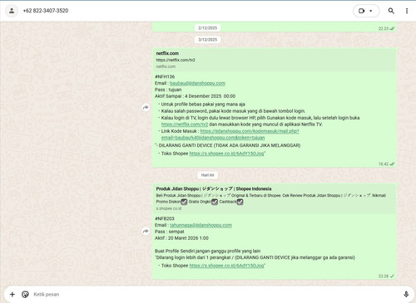Forward the #NFB203 message
416x303 pixels.
(146, 232)
